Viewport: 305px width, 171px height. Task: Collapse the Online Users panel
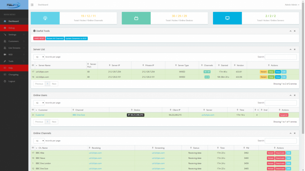(290, 95)
